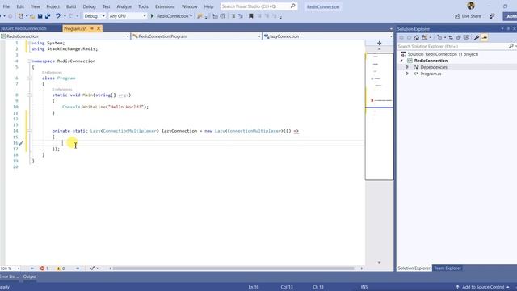
Task: Click the Undo arrow icon
Action: click(x=58, y=16)
